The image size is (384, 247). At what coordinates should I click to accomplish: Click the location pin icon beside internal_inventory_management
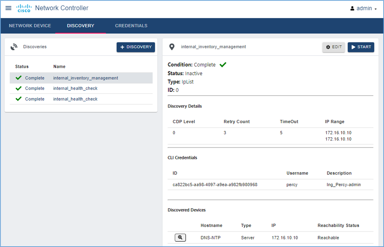coord(172,47)
